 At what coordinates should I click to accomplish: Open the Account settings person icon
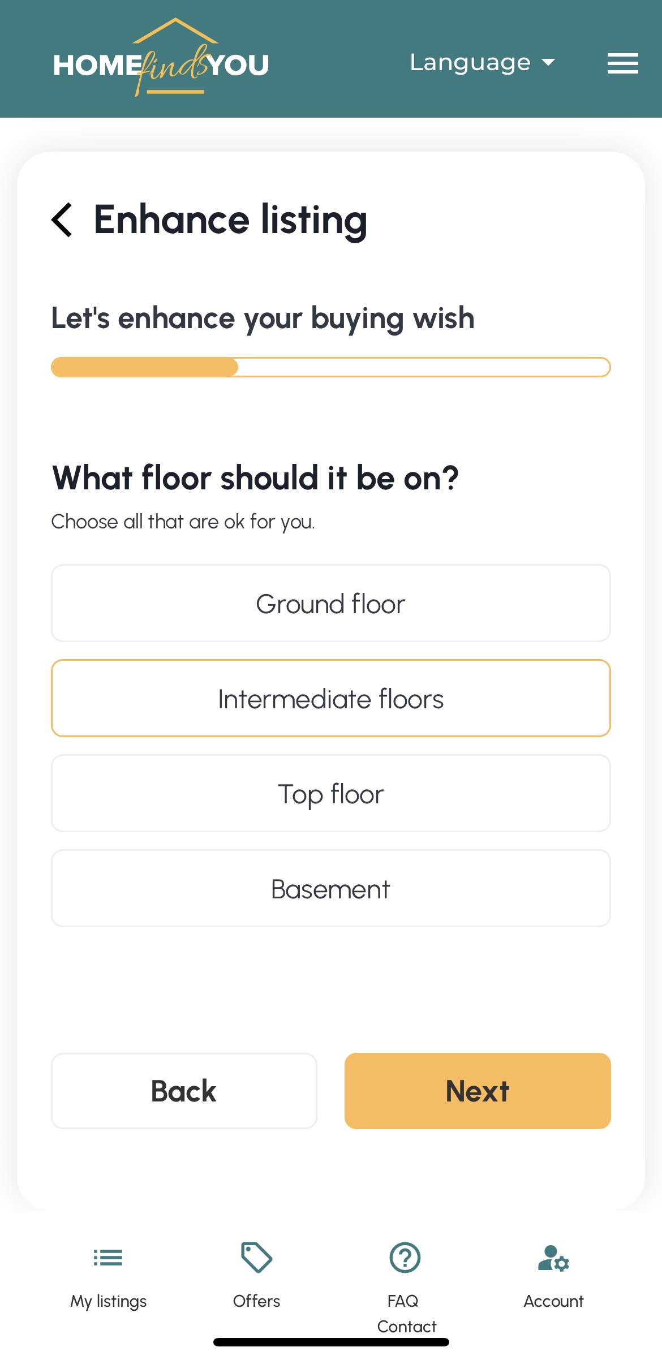pos(553,1258)
